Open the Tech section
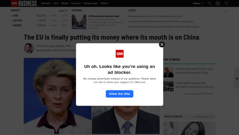This screenshot has width=239, height=135. (56, 3)
